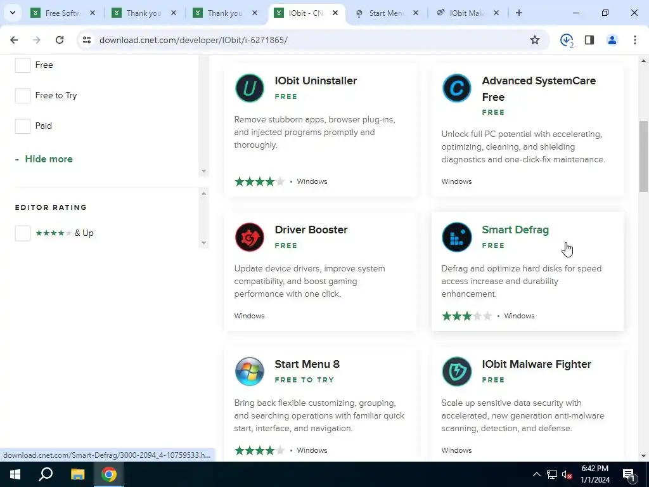The height and width of the screenshot is (487, 649).
Task: Switch to the IObit Malware tab
Action: (466, 13)
